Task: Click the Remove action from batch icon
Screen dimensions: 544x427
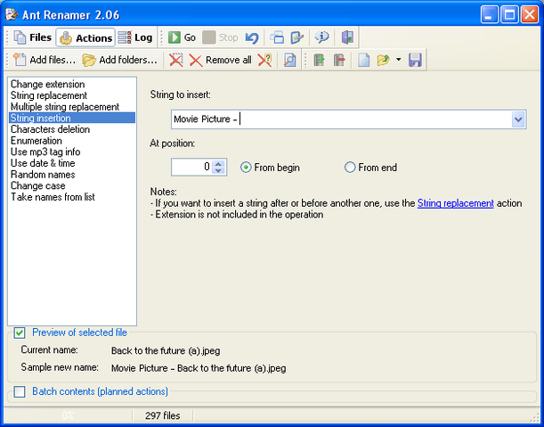Action: click(339, 60)
